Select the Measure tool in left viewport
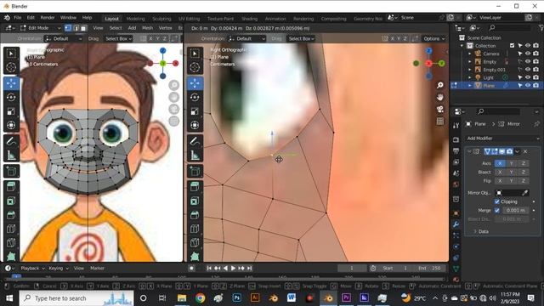544x306 pixels. coord(11,156)
